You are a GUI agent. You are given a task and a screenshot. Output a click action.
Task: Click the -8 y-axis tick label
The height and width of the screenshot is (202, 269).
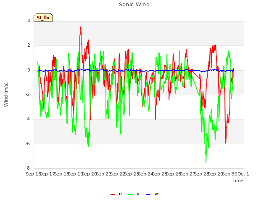pos(28,168)
